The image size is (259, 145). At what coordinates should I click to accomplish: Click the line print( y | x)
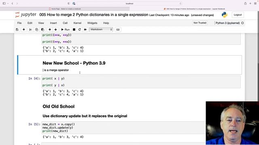pyautogui.click(x=53, y=85)
